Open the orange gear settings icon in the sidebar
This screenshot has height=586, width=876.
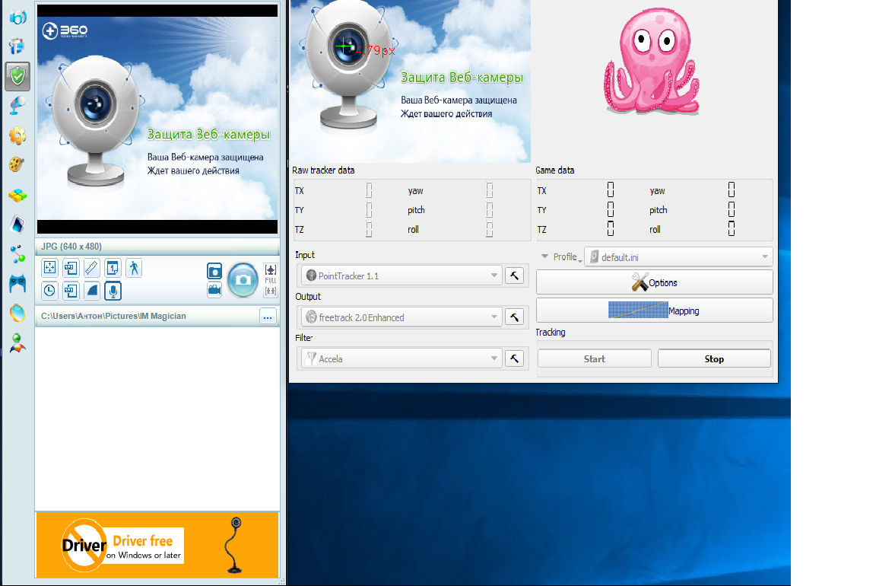[x=17, y=135]
